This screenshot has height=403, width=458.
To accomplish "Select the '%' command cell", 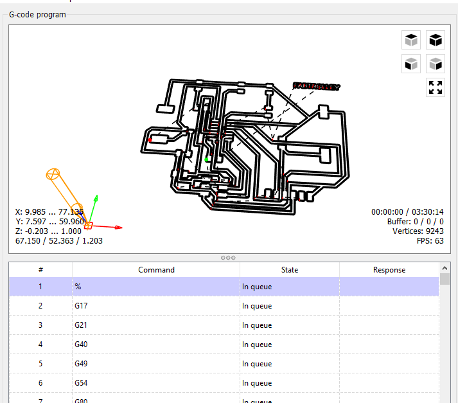I will pos(156,287).
